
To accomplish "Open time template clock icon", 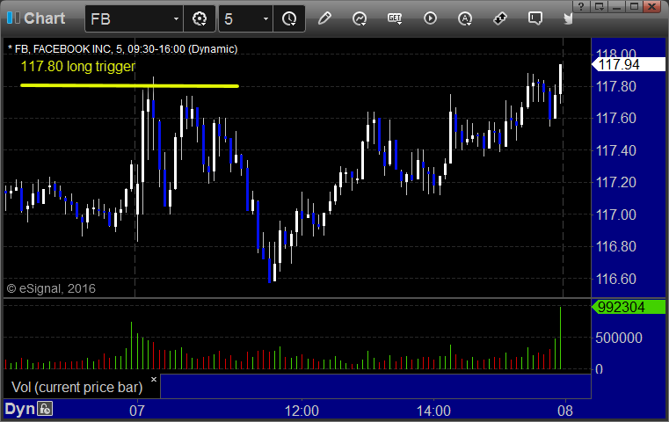I will (x=289, y=18).
